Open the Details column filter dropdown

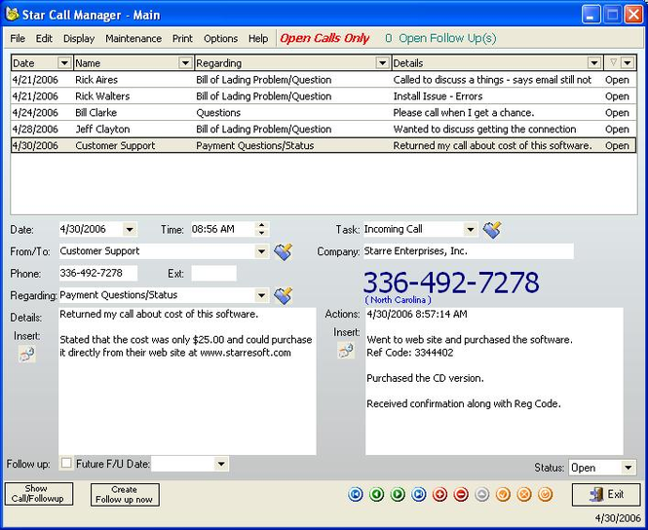click(594, 63)
